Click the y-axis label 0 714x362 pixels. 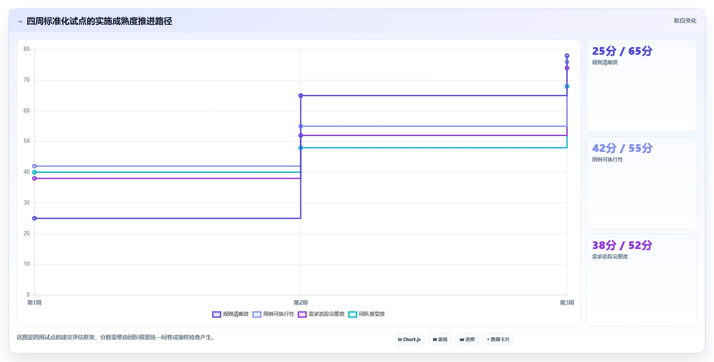[28, 295]
